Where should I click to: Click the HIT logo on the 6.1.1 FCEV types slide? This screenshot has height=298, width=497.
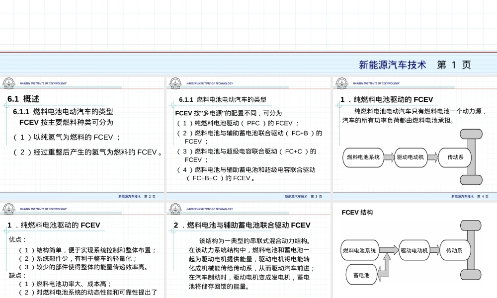coord(175,83)
